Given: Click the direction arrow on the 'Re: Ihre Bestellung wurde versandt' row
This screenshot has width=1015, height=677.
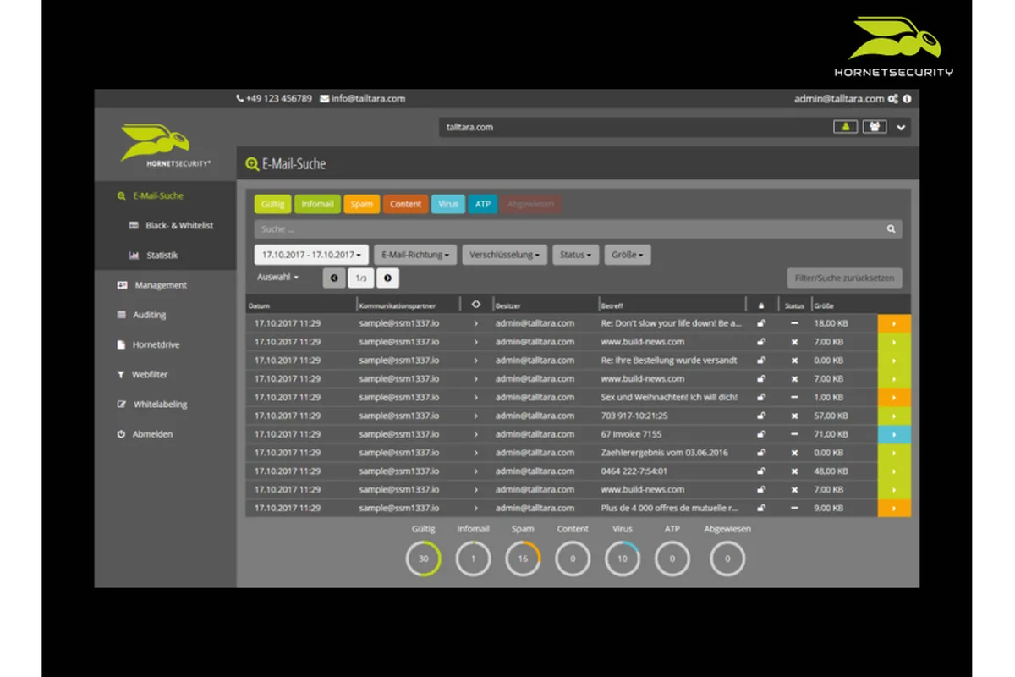Looking at the screenshot, I should pyautogui.click(x=476, y=361).
